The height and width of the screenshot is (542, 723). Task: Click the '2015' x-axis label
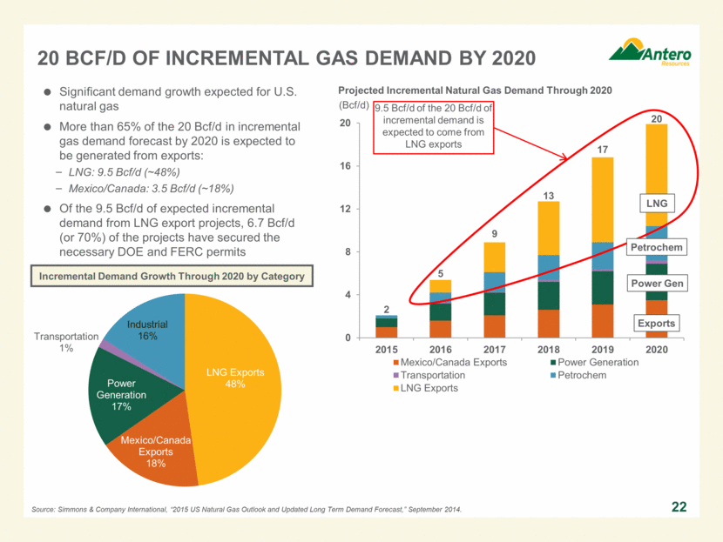pyautogui.click(x=387, y=350)
